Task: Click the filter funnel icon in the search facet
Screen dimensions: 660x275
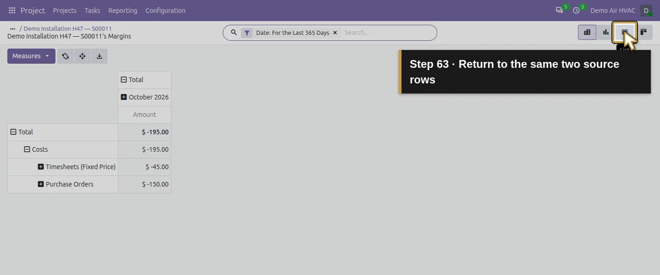Action: [x=247, y=33]
